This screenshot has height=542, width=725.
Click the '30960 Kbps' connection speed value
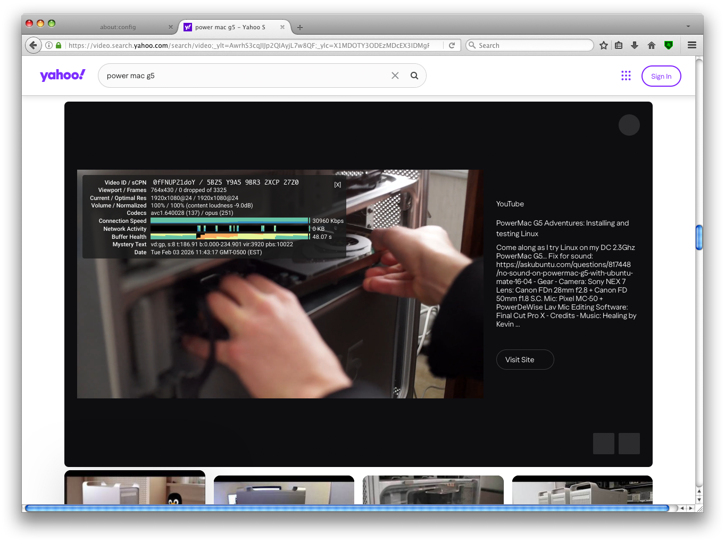point(328,221)
